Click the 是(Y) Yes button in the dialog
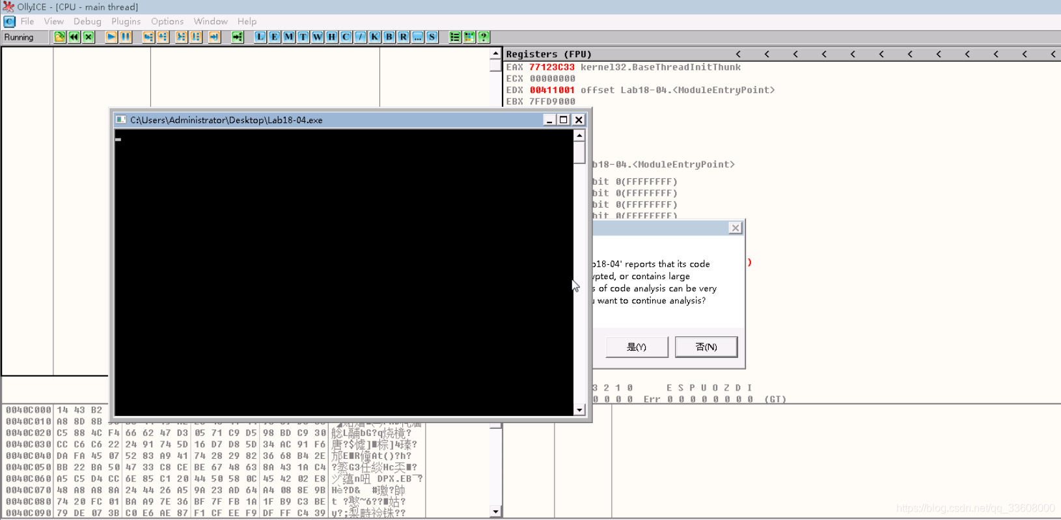1061x520 pixels. point(637,347)
